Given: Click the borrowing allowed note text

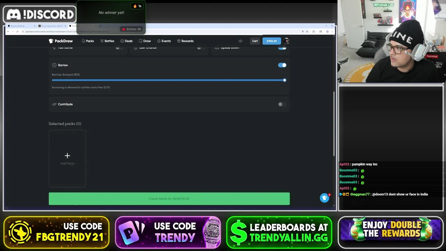Looking at the screenshot, I should pyautogui.click(x=81, y=88).
